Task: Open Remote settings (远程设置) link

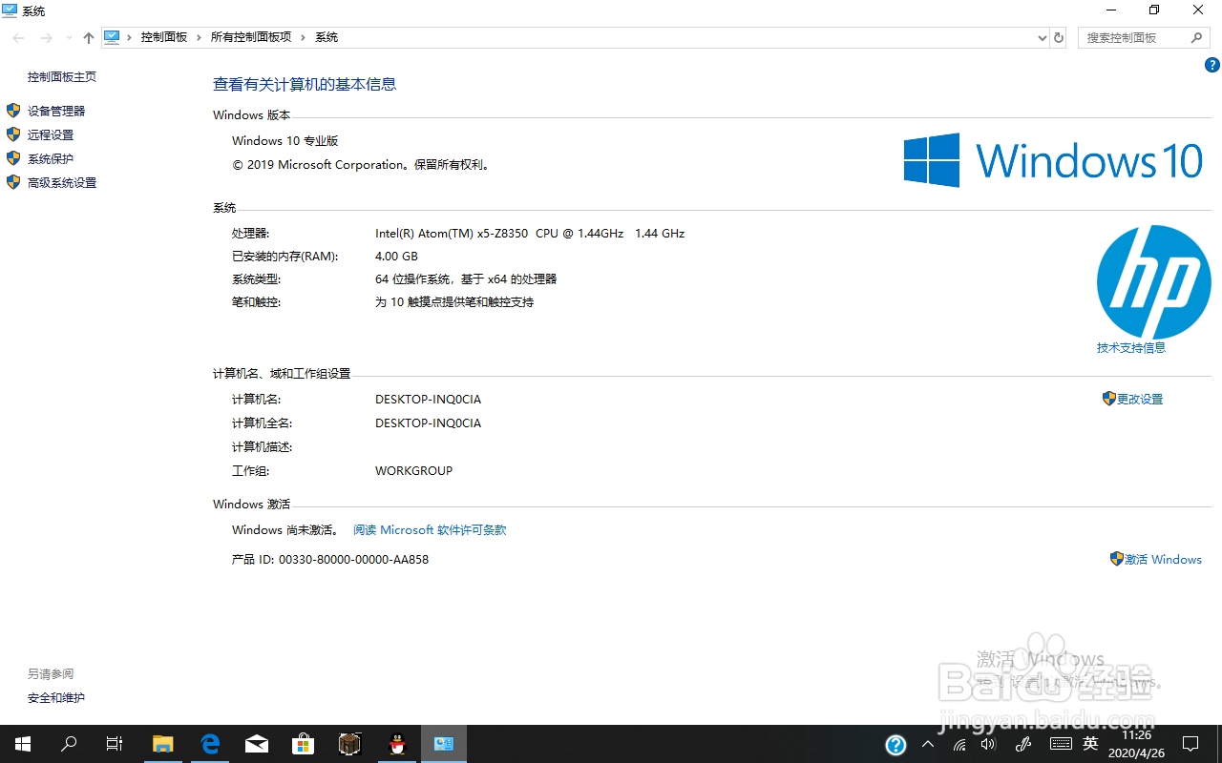Action: (x=51, y=135)
